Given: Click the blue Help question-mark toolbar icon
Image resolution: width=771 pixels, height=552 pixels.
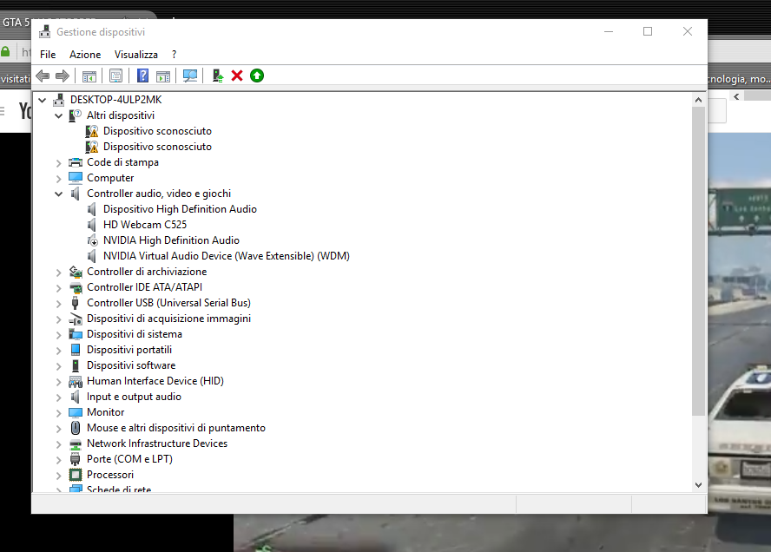Looking at the screenshot, I should click(x=142, y=76).
